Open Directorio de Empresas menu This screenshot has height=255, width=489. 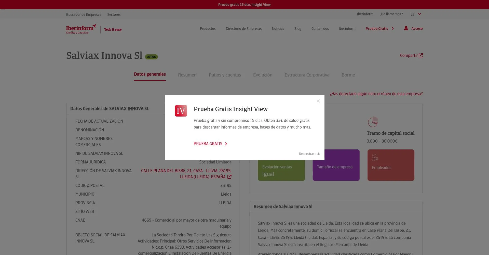click(243, 29)
